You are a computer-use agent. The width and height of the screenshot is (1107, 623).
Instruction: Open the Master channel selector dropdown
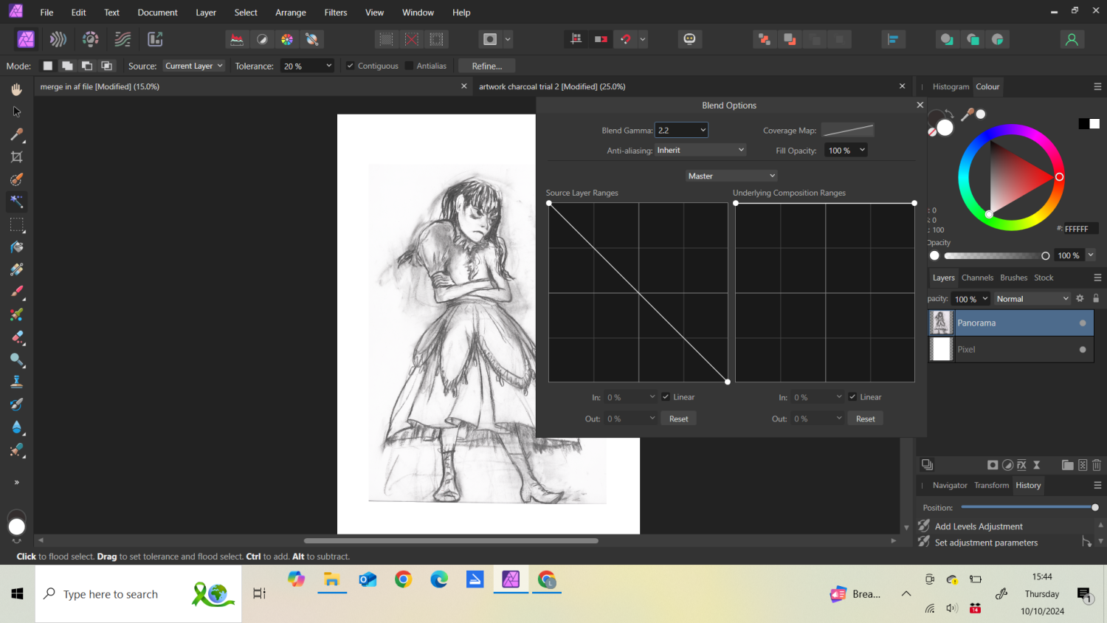tap(731, 176)
